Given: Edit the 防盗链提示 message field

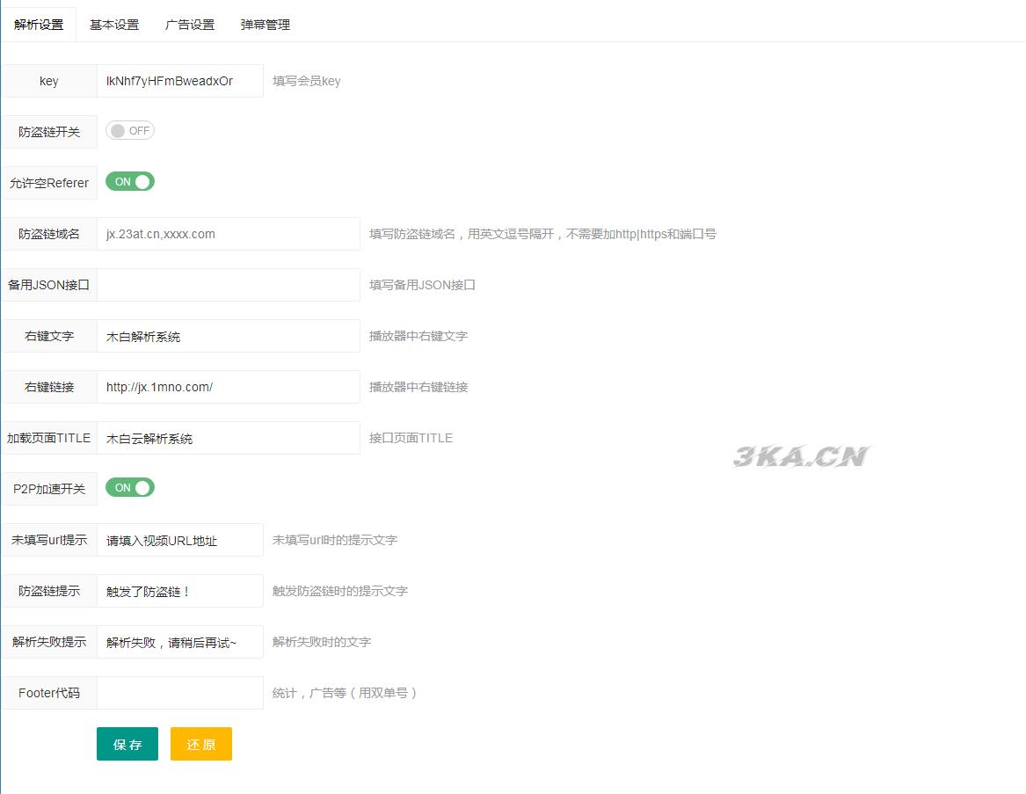Looking at the screenshot, I should (180, 591).
